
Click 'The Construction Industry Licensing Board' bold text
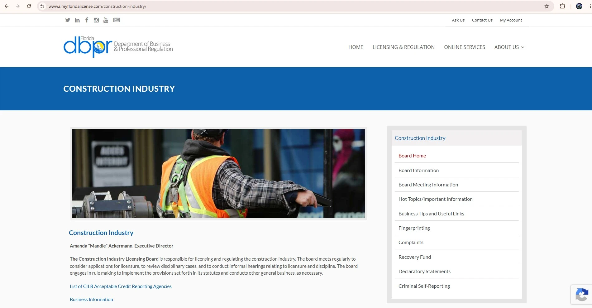pyautogui.click(x=114, y=259)
